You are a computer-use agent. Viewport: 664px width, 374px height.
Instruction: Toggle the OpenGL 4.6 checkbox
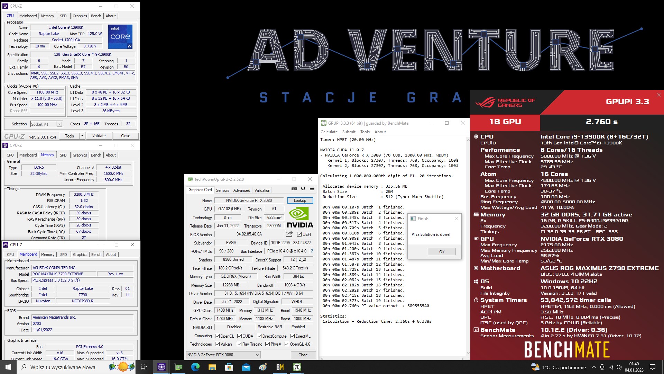point(287,344)
